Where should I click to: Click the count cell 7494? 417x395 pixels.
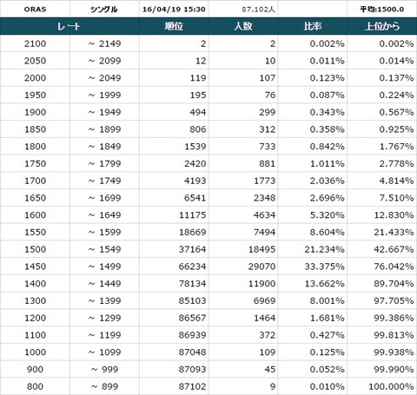point(243,232)
